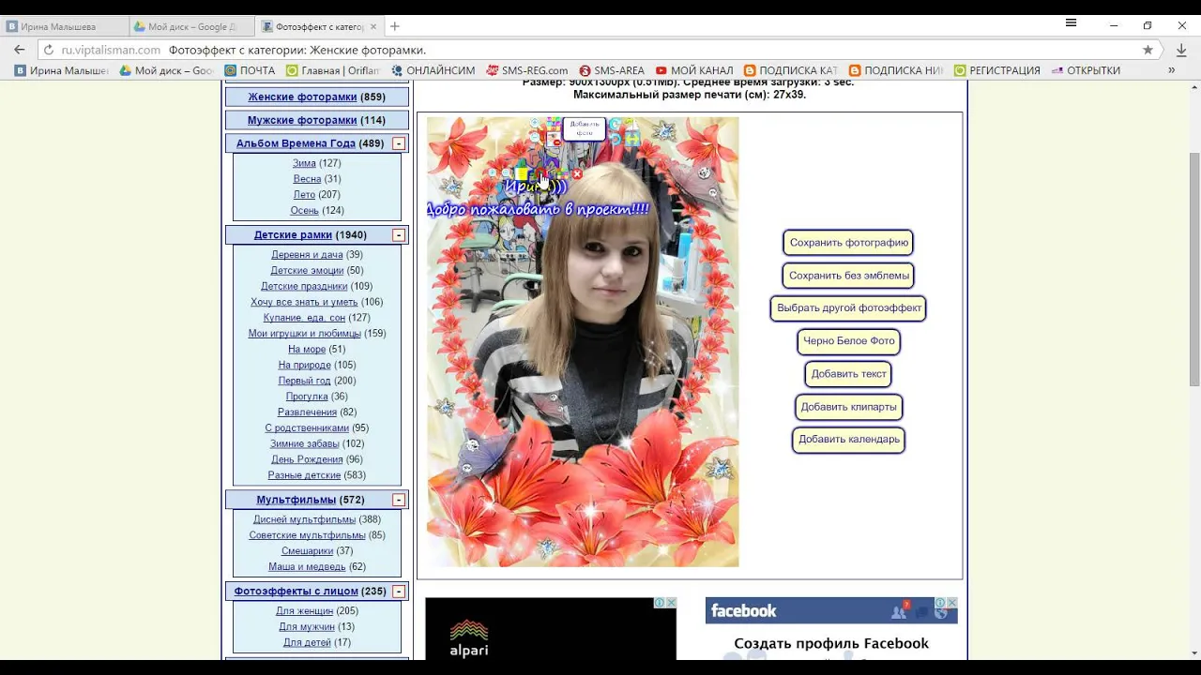
Task: Bookmark page with the star icon
Action: point(1148,50)
